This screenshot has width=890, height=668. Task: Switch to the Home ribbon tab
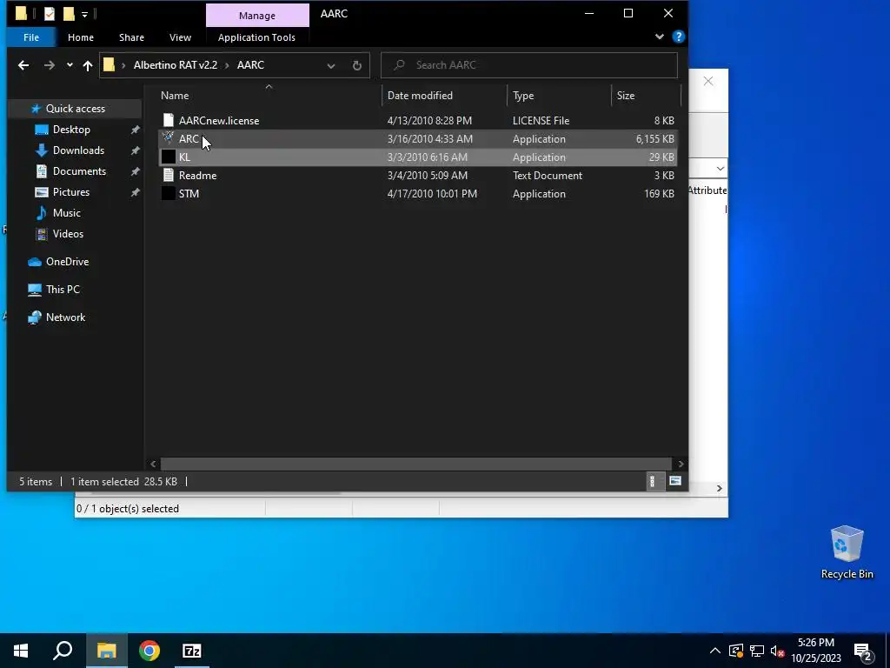[81, 37]
